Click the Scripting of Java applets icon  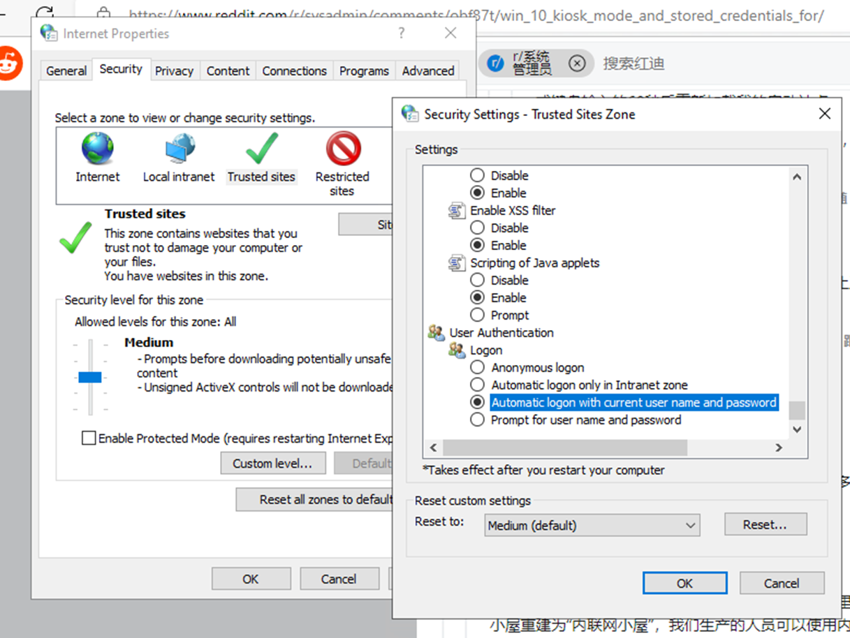(457, 262)
